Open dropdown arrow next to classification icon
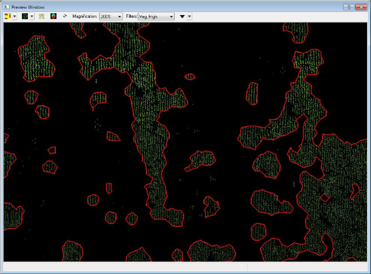The image size is (371, 274). click(15, 16)
